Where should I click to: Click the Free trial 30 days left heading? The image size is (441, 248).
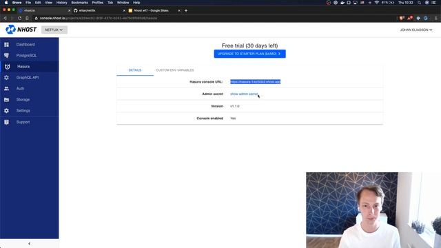click(x=249, y=45)
